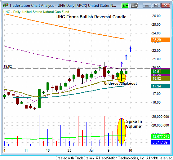Click the teal 17.94 moving average tag

(x=160, y=86)
